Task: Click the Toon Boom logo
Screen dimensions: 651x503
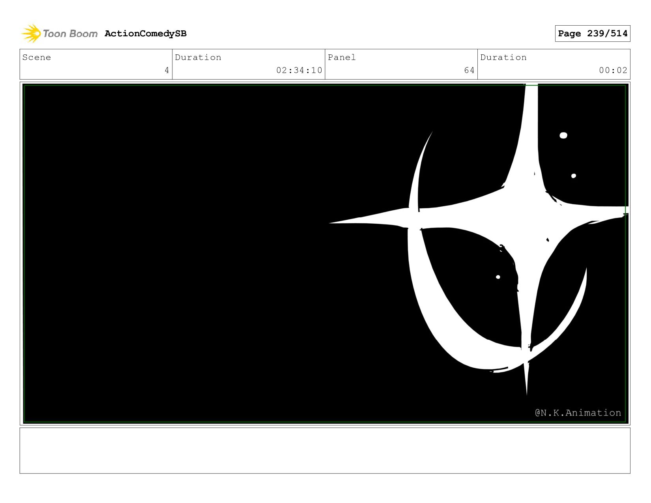Action: click(59, 34)
